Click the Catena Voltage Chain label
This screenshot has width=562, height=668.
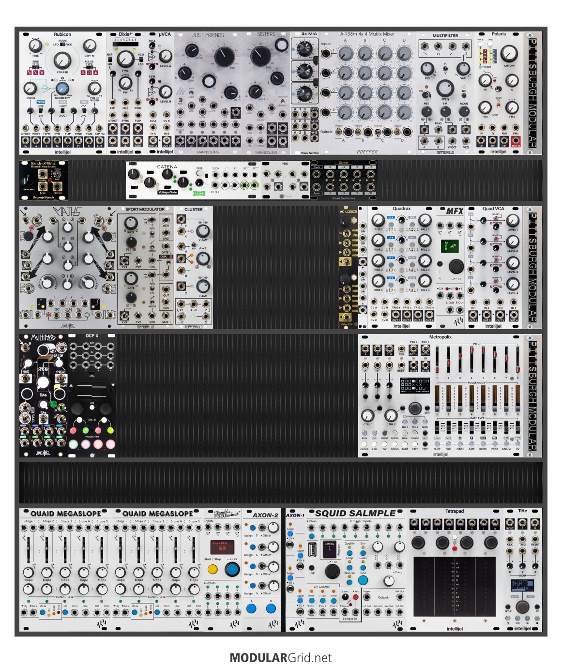[x=167, y=192]
